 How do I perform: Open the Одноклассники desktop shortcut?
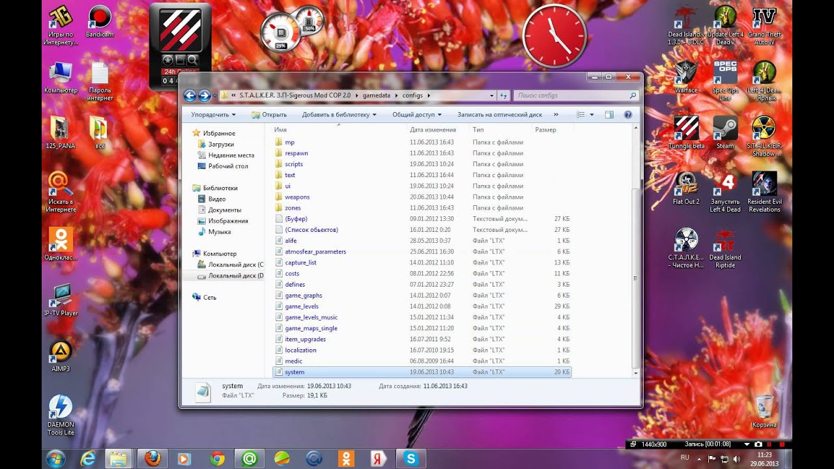coord(61,244)
